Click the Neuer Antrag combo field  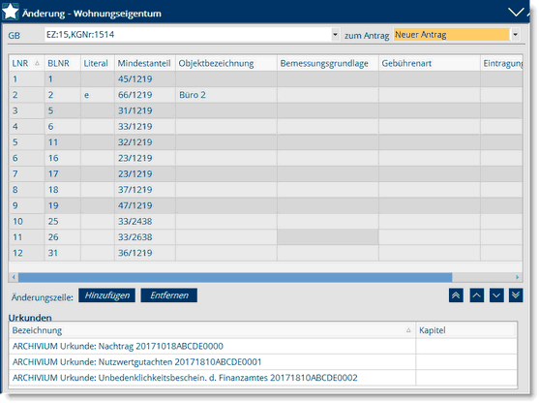(451, 35)
